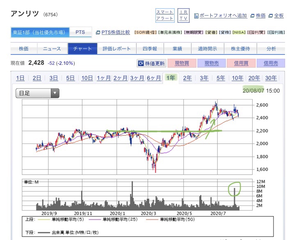Open the 評価レポート tab
Screen dimensions: 287x240
[117, 49]
